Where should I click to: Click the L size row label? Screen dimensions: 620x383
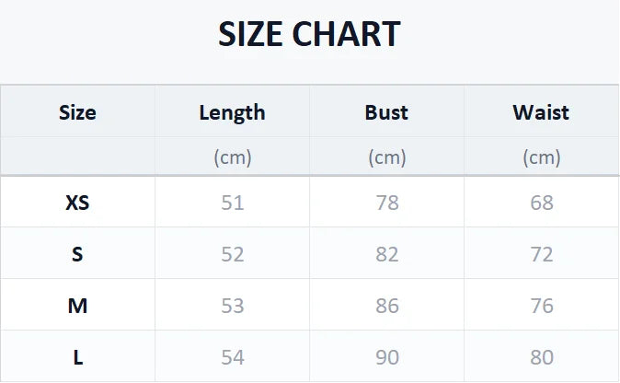tap(78, 357)
